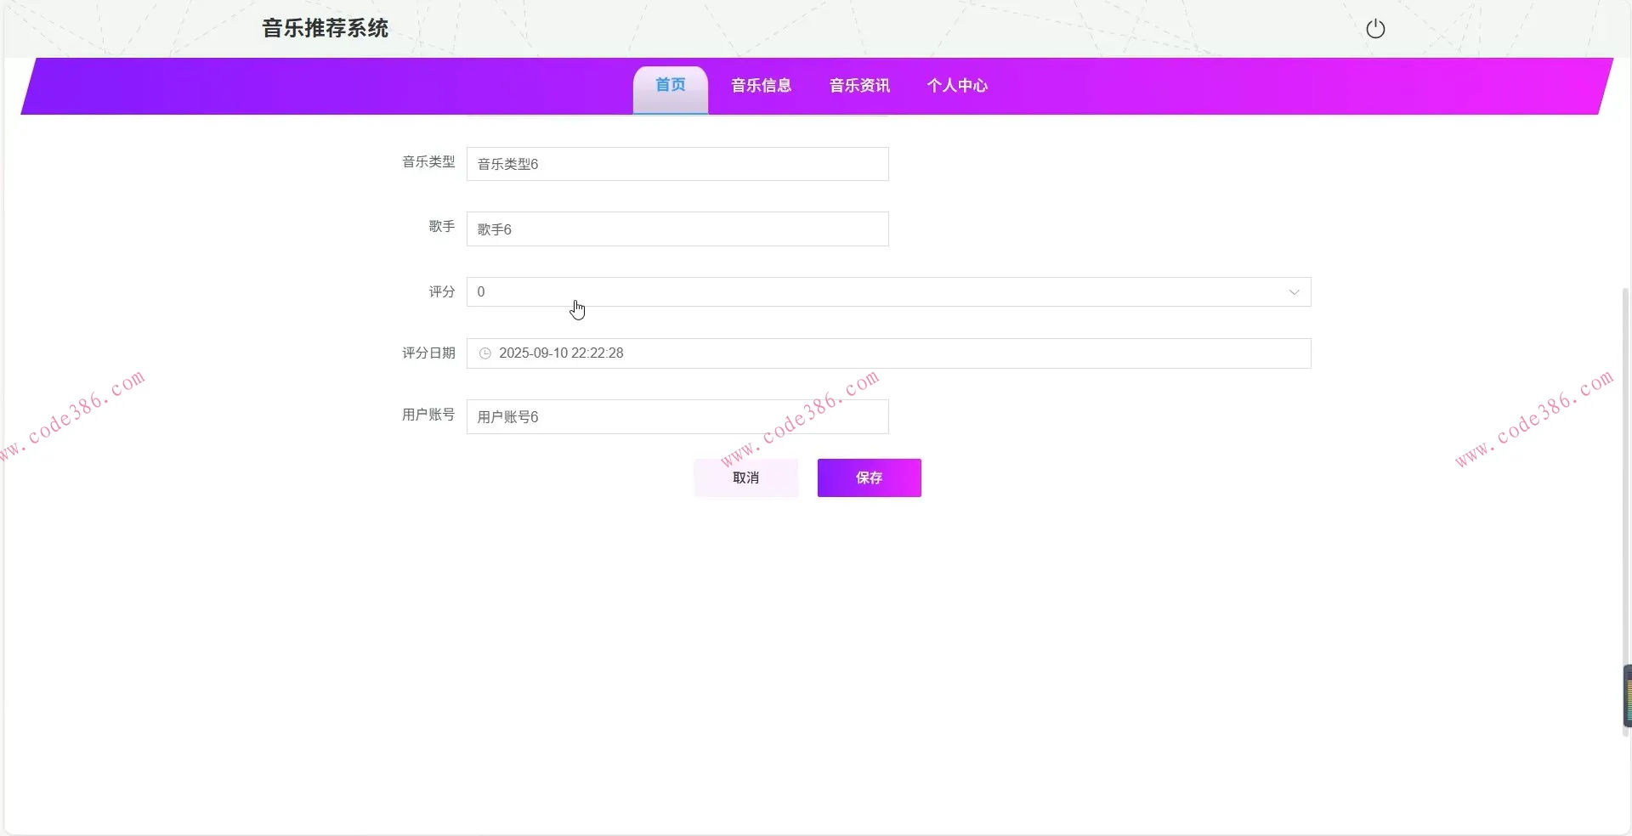
Task: Switch to the 音乐信息 tab
Action: pyautogui.click(x=761, y=86)
